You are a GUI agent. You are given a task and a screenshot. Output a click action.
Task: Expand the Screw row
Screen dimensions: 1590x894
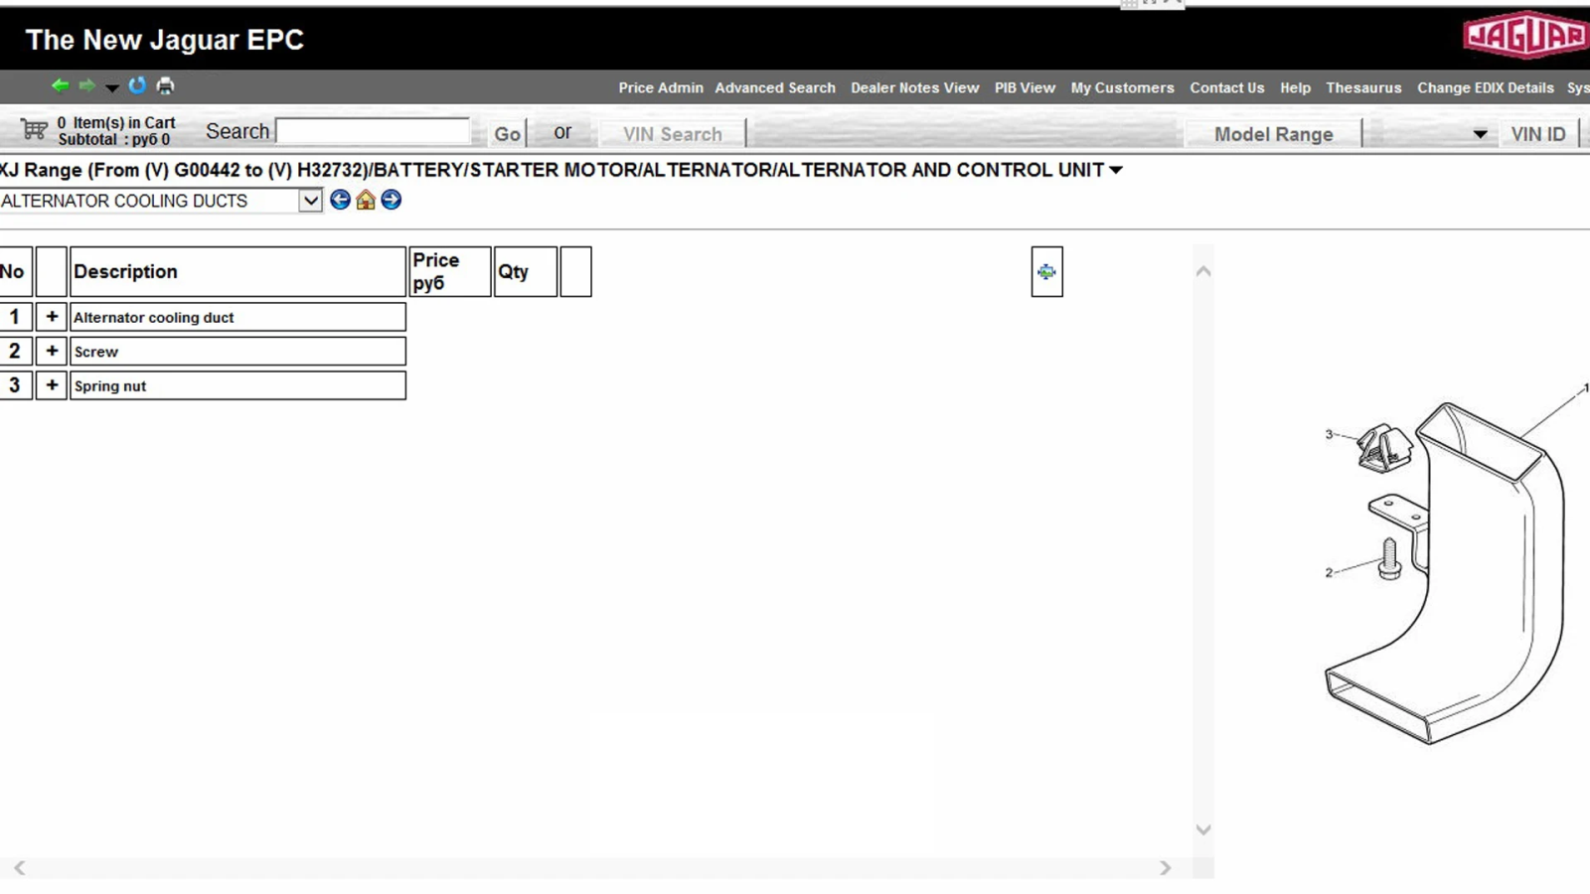click(x=52, y=351)
